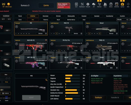Toggle slot 5 on P90 card
The image size is (131, 105).
pyautogui.click(x=97, y=51)
